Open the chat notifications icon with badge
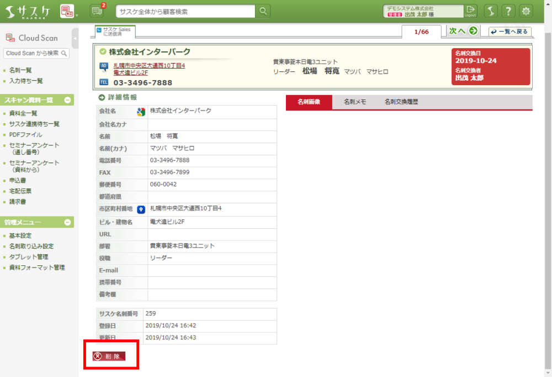 point(97,11)
